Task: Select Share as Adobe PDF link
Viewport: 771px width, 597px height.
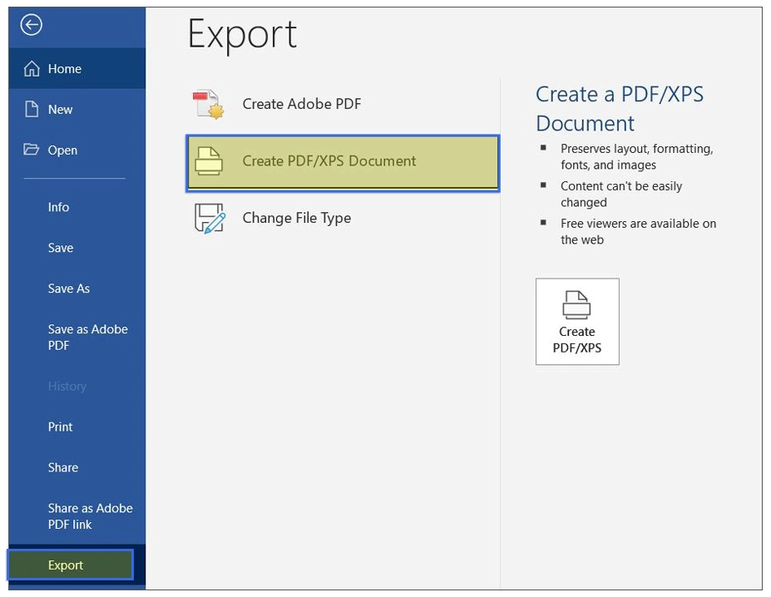Action: click(90, 516)
